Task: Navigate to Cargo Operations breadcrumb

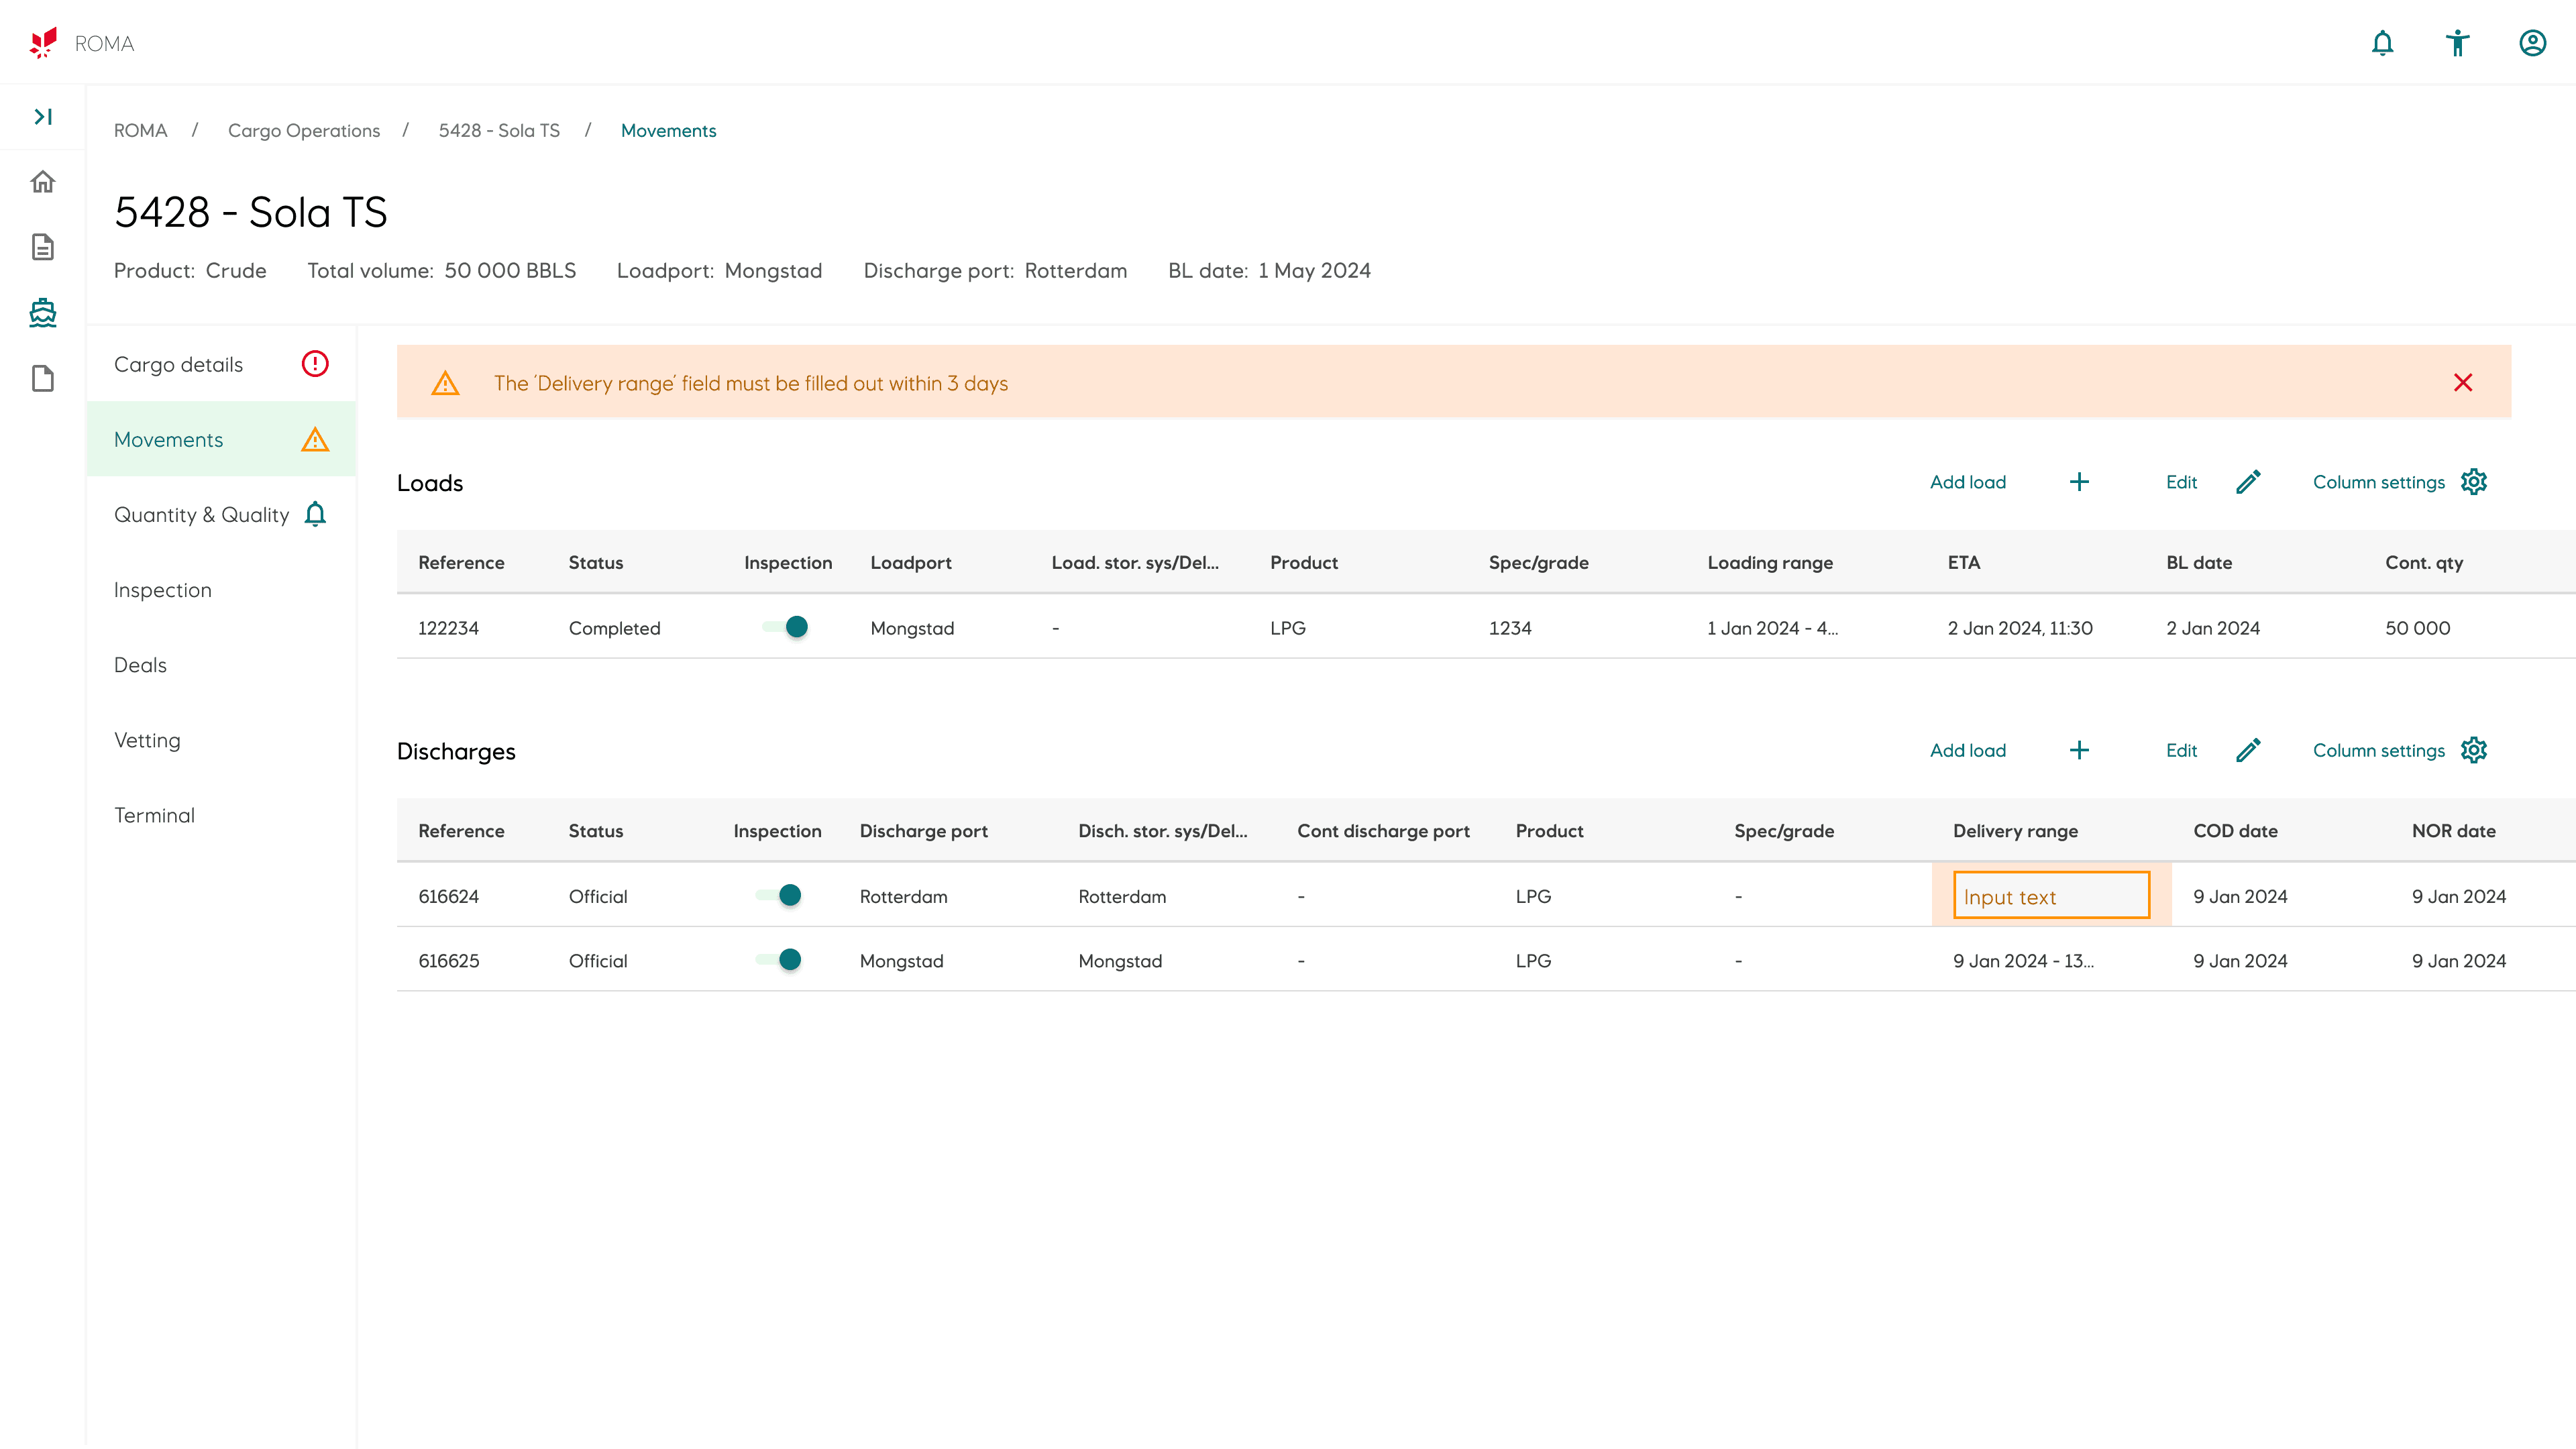Action: pyautogui.click(x=304, y=131)
